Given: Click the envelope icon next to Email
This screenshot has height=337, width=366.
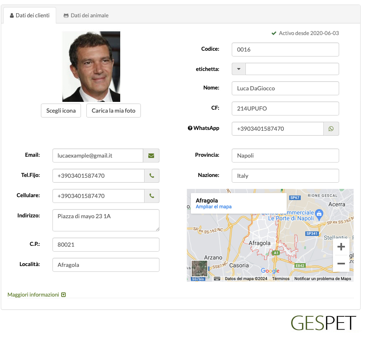Looking at the screenshot, I should (151, 156).
